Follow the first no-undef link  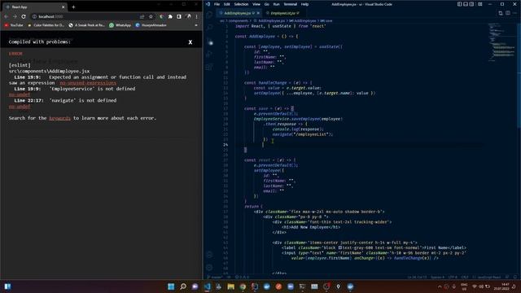[x=20, y=94]
